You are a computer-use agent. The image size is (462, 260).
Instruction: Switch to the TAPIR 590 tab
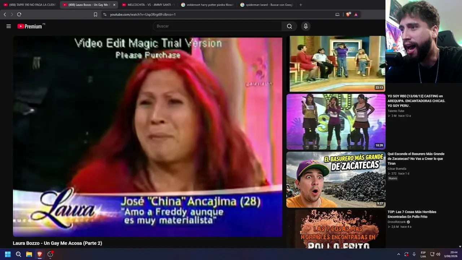(x=30, y=5)
